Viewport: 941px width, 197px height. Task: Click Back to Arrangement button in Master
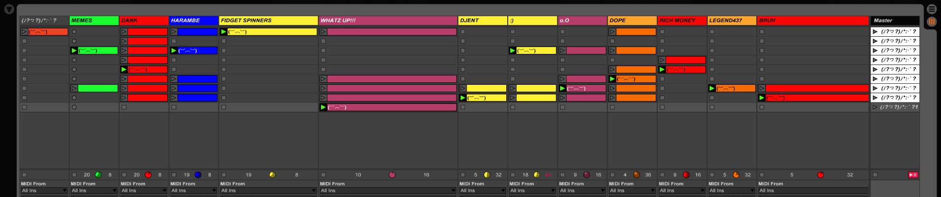[x=913, y=175]
